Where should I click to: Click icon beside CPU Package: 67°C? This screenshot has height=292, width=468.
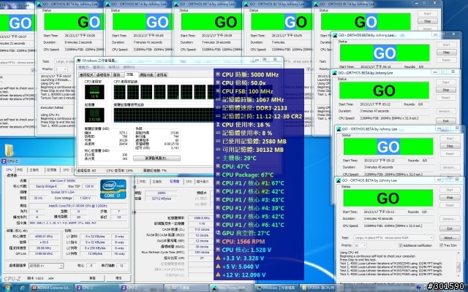218,174
